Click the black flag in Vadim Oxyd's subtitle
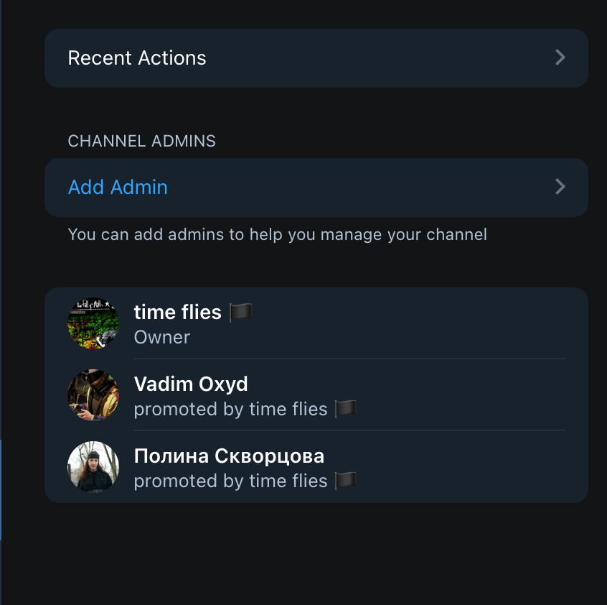Viewport: 607px width, 605px height. coord(346,409)
